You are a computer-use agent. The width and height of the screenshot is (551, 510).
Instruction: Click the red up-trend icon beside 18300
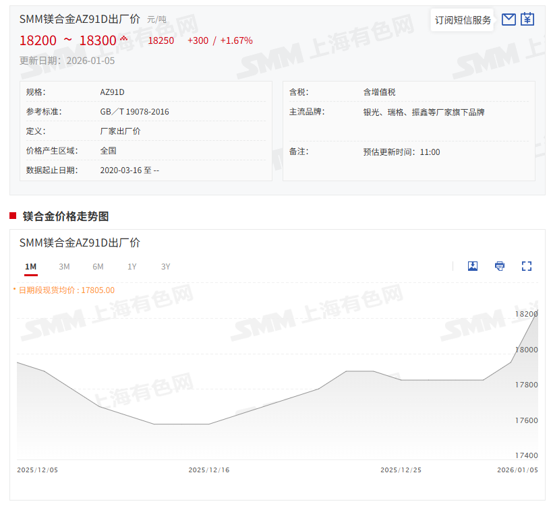pos(123,38)
